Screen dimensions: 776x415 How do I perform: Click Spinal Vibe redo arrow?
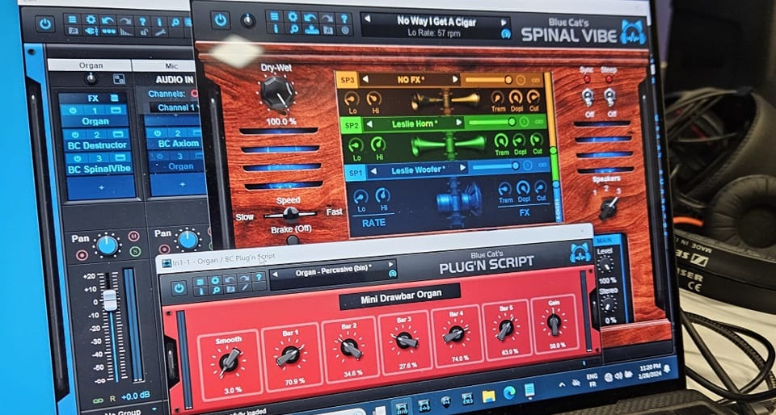[327, 18]
